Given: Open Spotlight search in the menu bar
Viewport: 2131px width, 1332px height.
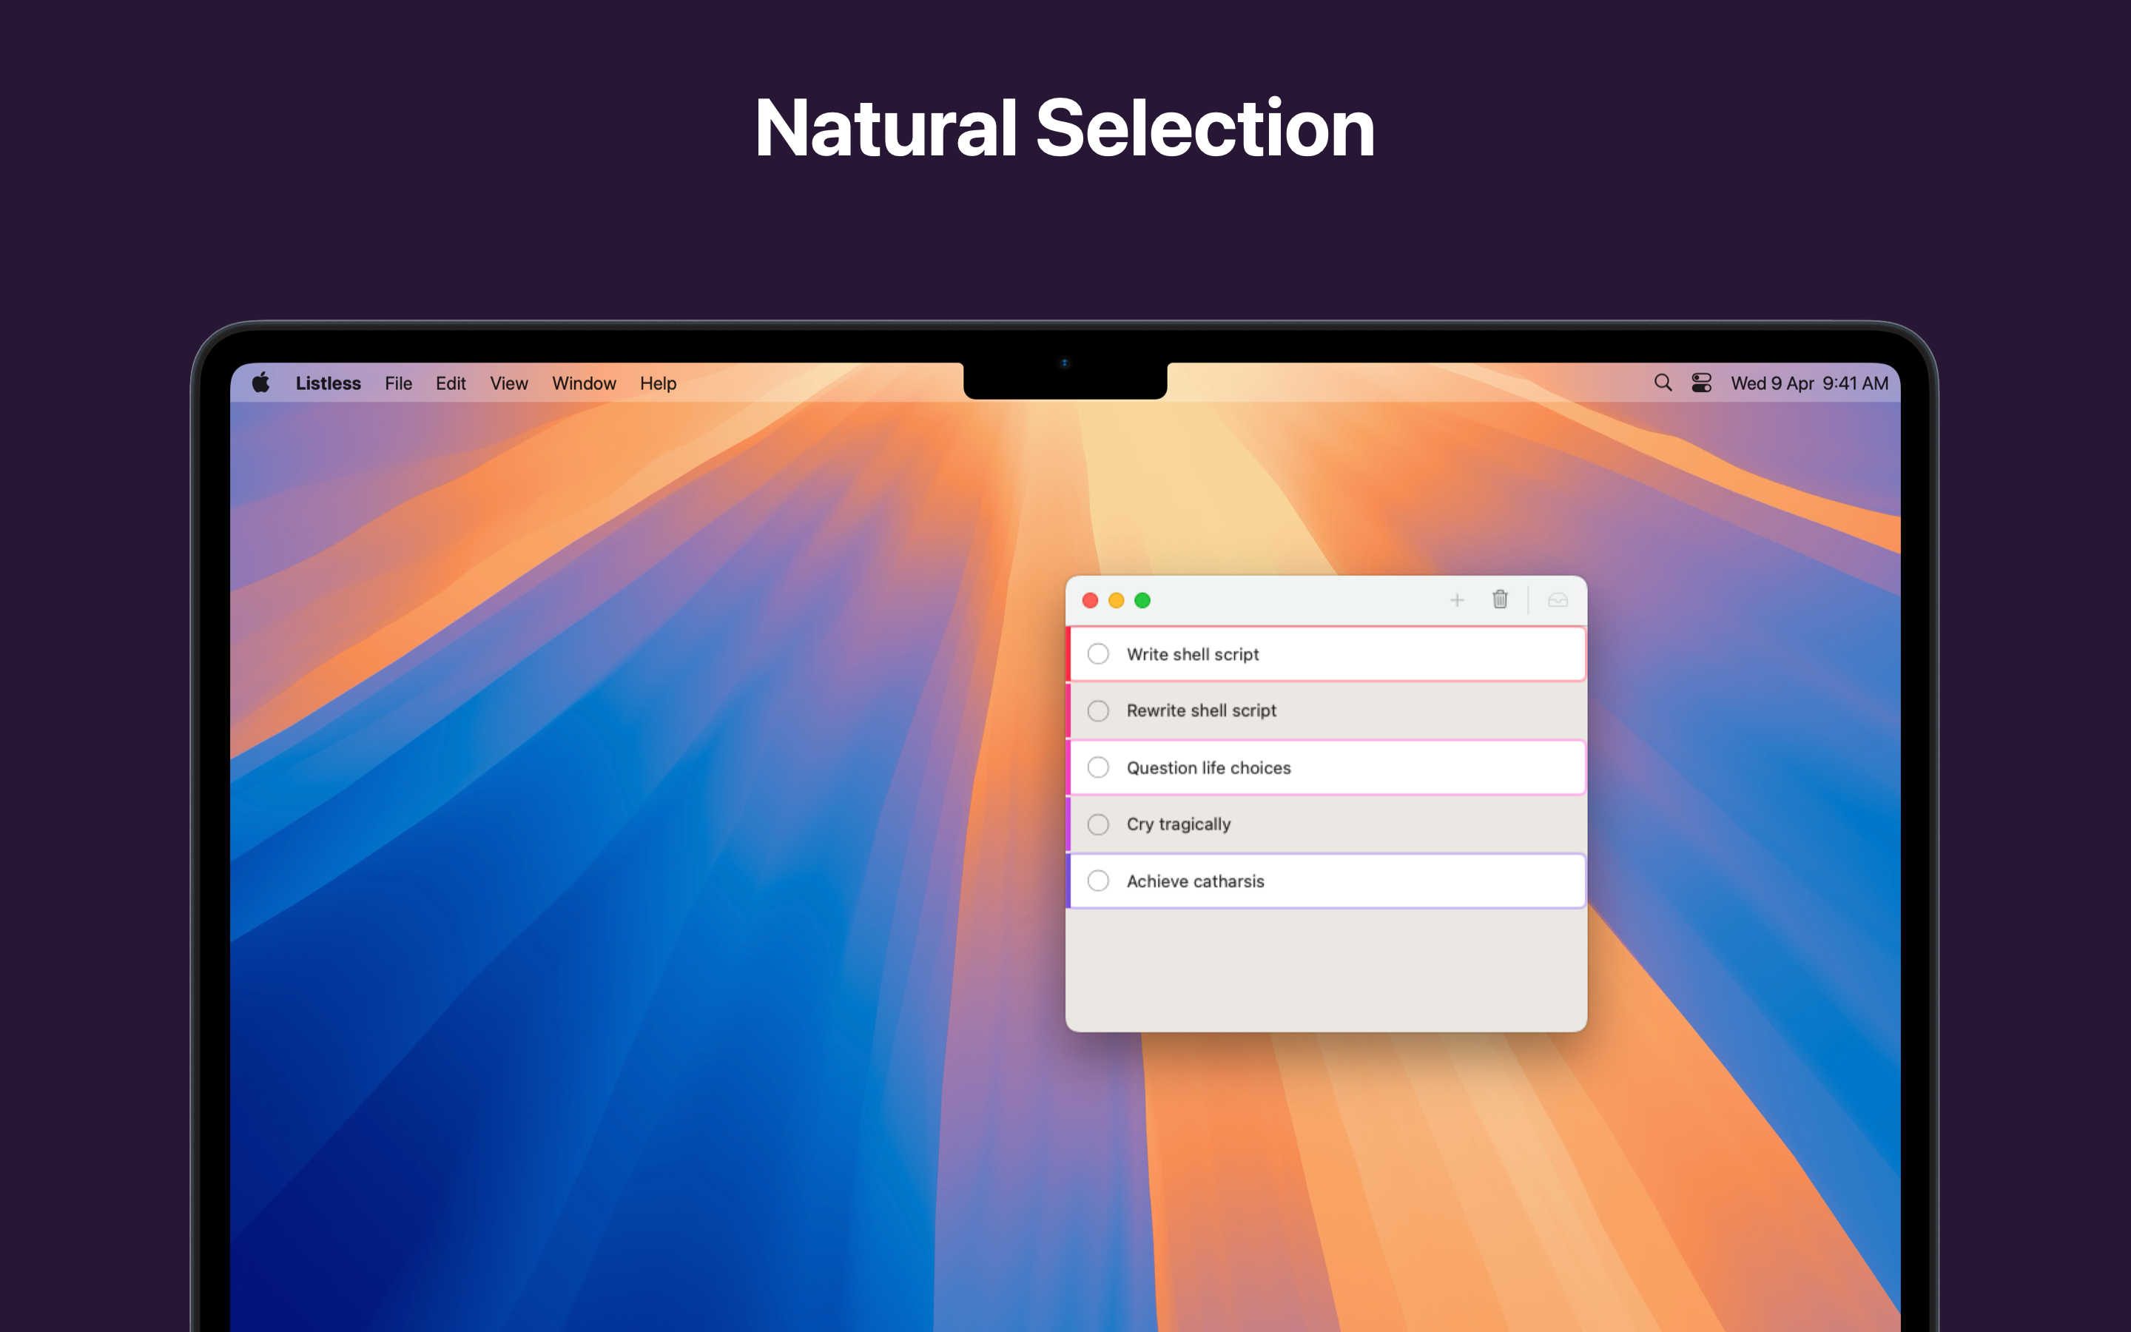Looking at the screenshot, I should 1663,383.
